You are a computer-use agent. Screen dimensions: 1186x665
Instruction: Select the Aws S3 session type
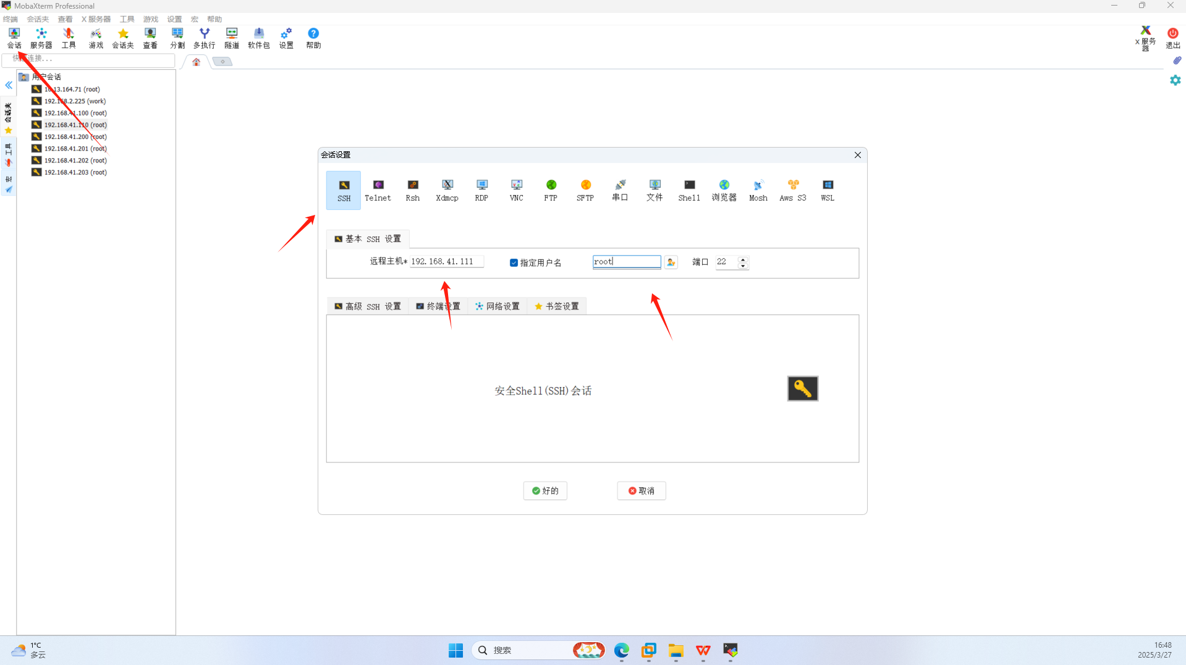[793, 190]
